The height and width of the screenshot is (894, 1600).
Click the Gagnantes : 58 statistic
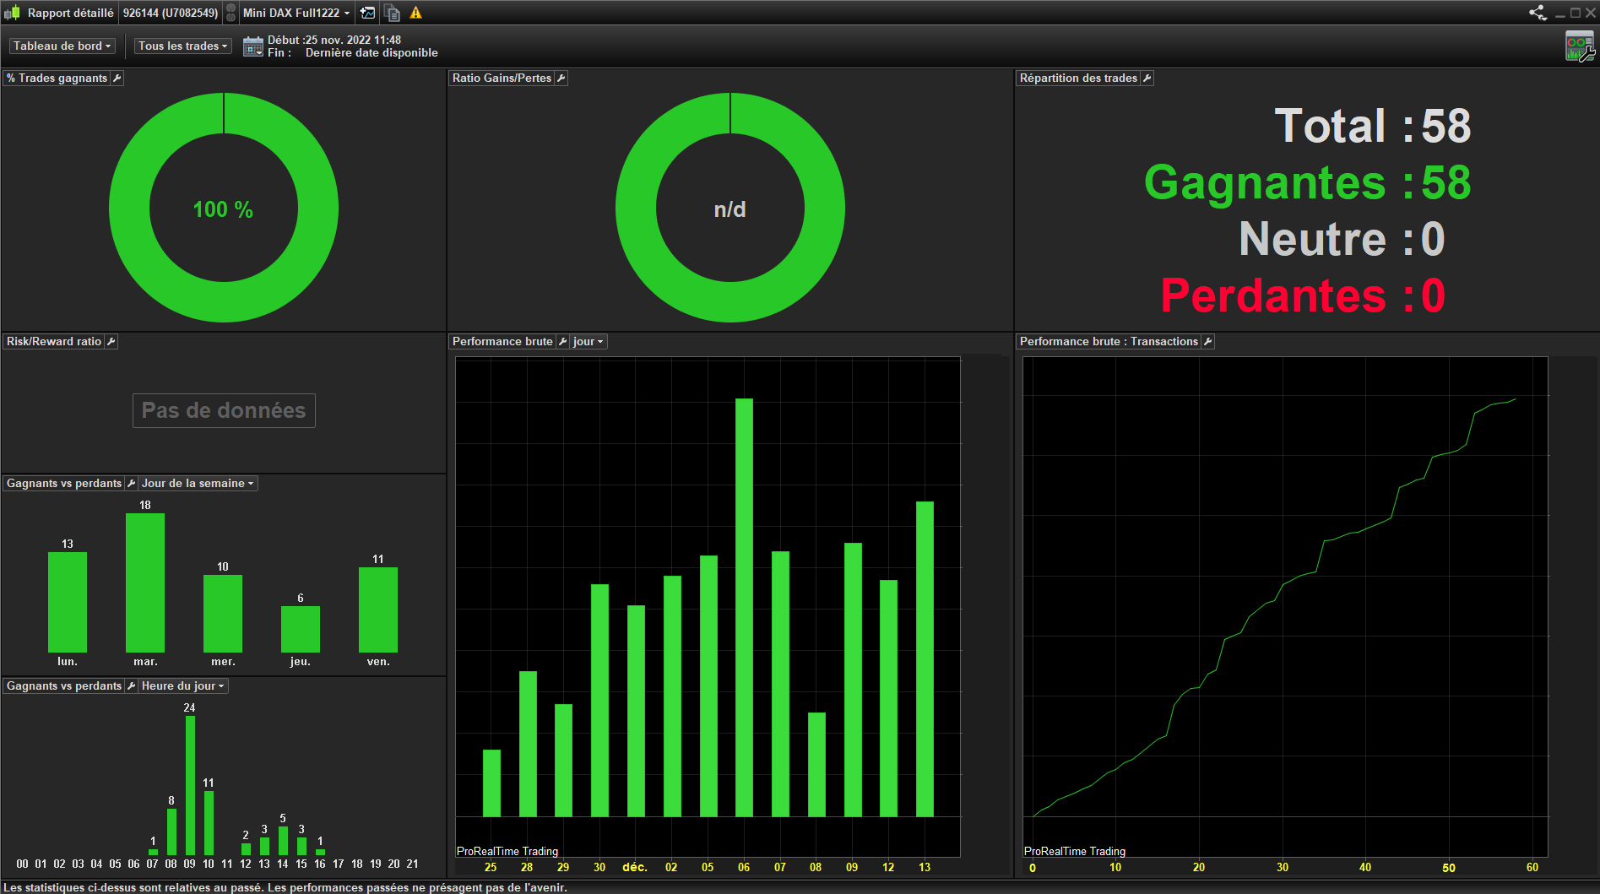click(x=1308, y=182)
